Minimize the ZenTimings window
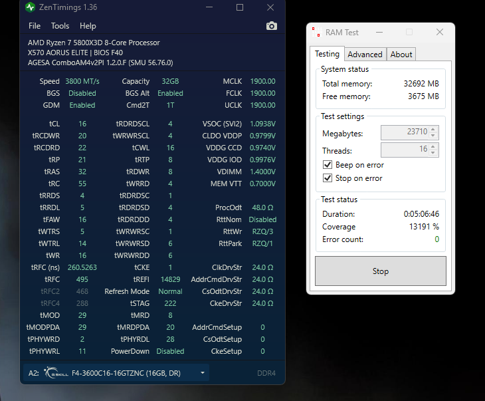Viewport: 485px width, 401px height. pyautogui.click(x=209, y=7)
